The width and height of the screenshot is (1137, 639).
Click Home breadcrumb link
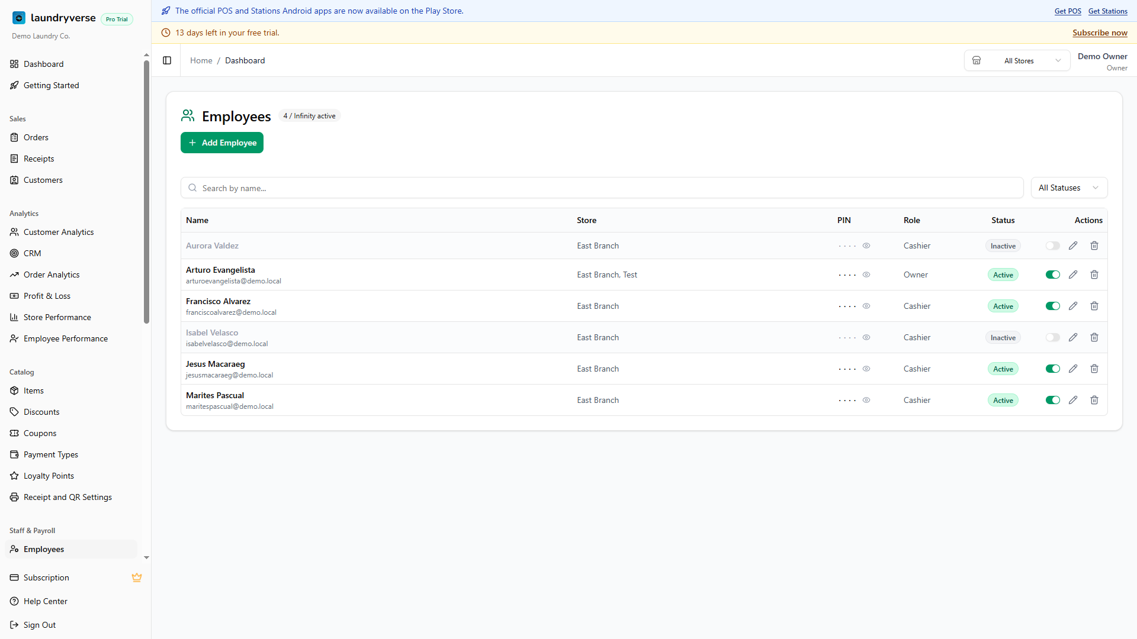201,60
